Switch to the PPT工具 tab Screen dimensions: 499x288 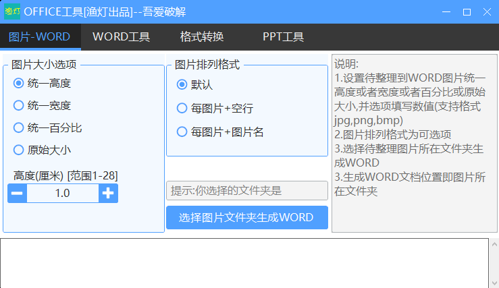283,37
